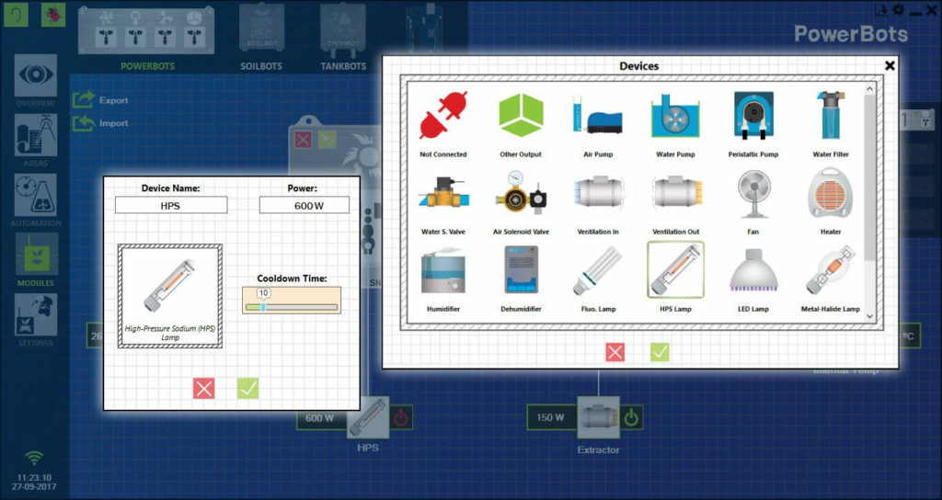Click the Export button
Viewport: 942px width, 500px height.
[101, 100]
